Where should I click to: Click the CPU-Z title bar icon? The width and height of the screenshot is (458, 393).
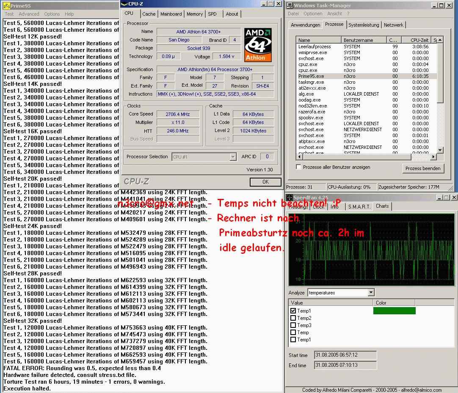(124, 4)
